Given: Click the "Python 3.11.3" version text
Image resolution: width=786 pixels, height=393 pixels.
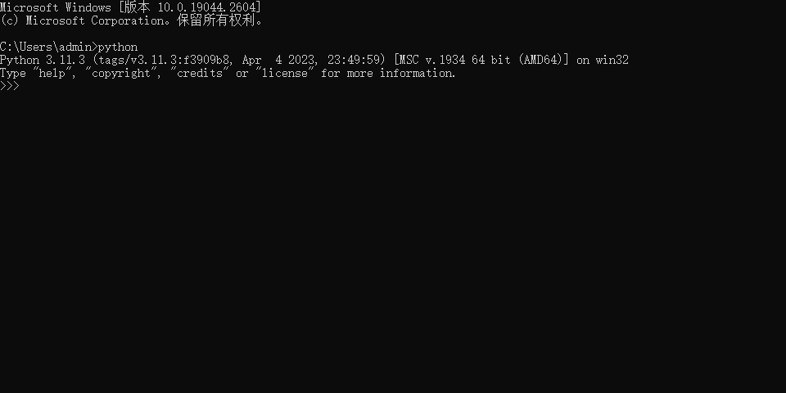Looking at the screenshot, I should pos(43,60).
